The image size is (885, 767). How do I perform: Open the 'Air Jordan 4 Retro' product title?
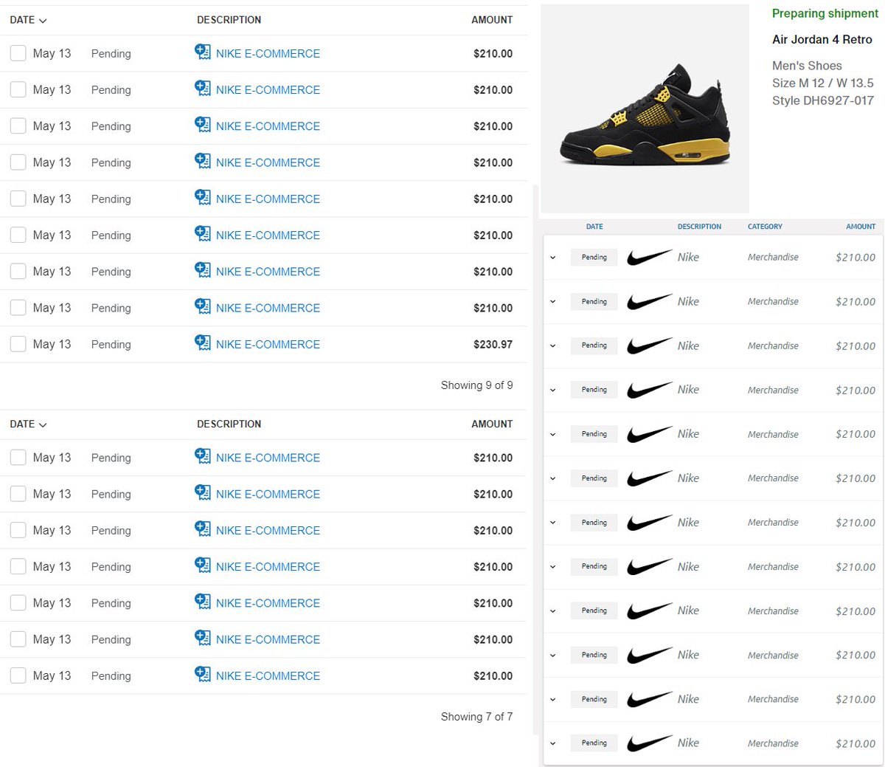click(x=822, y=39)
